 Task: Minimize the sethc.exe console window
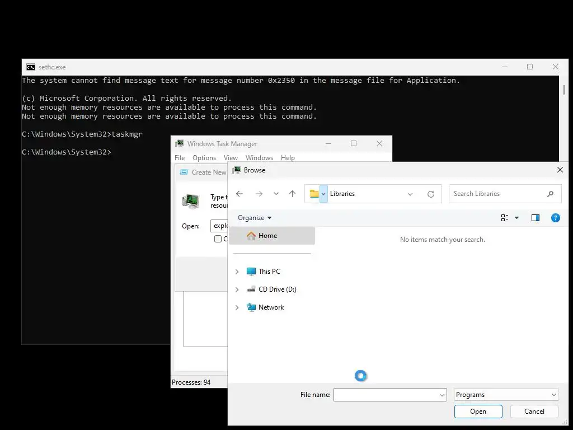[505, 67]
